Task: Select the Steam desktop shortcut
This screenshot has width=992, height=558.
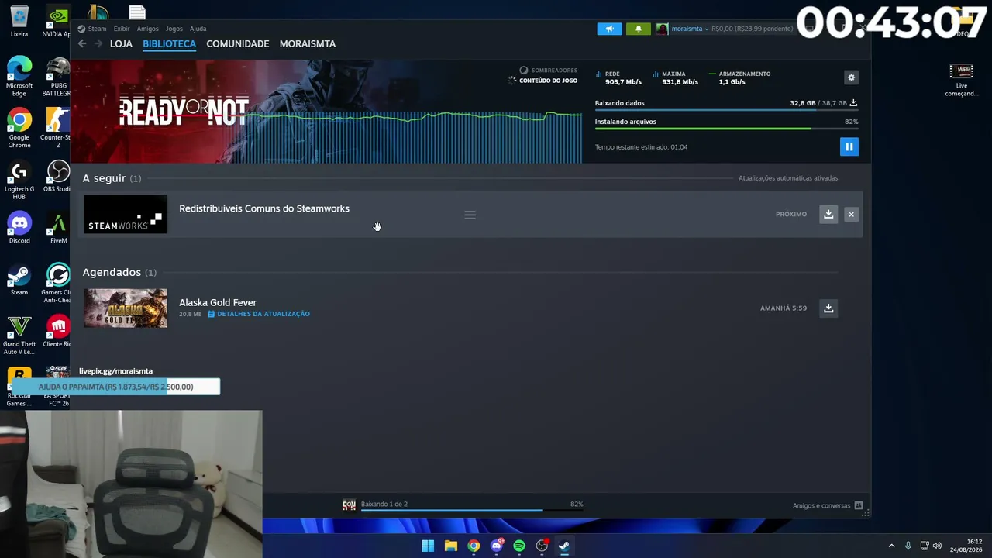Action: [19, 281]
